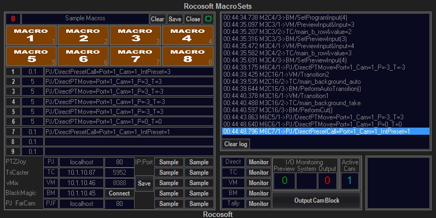This screenshot has height=218, width=436.
Task: Select the Active Cam indicator showing 1
Action: (x=350, y=181)
